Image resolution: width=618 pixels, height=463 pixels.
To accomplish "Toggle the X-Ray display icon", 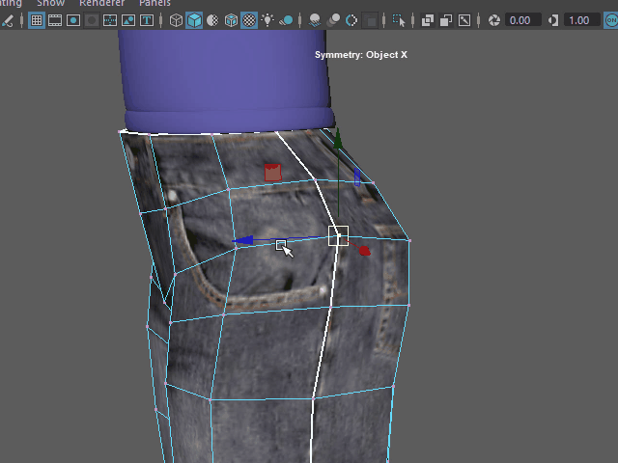I will coord(428,20).
